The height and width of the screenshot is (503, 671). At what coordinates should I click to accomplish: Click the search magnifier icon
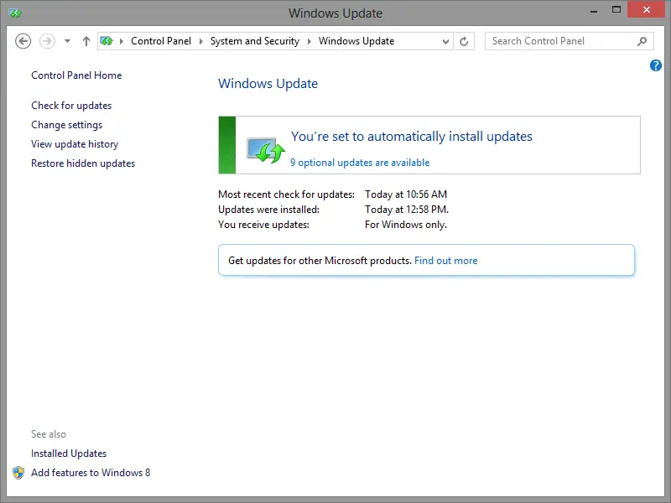tap(642, 41)
